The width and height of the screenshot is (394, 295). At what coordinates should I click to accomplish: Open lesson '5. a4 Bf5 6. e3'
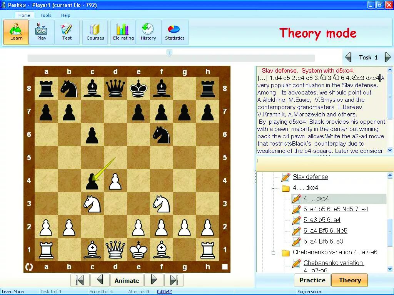323,241
